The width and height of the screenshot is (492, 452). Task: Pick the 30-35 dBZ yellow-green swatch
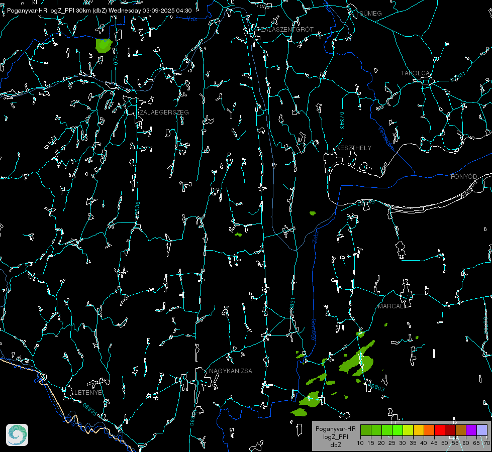click(408, 430)
